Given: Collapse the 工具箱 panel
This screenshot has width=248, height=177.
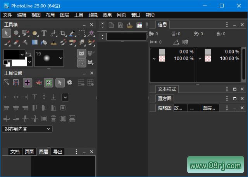Looking at the screenshot, I should point(84,25).
